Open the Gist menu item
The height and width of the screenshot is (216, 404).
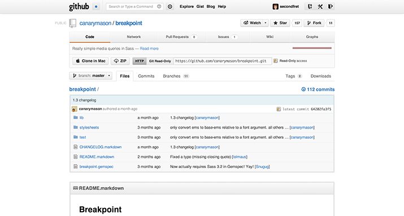pos(200,7)
